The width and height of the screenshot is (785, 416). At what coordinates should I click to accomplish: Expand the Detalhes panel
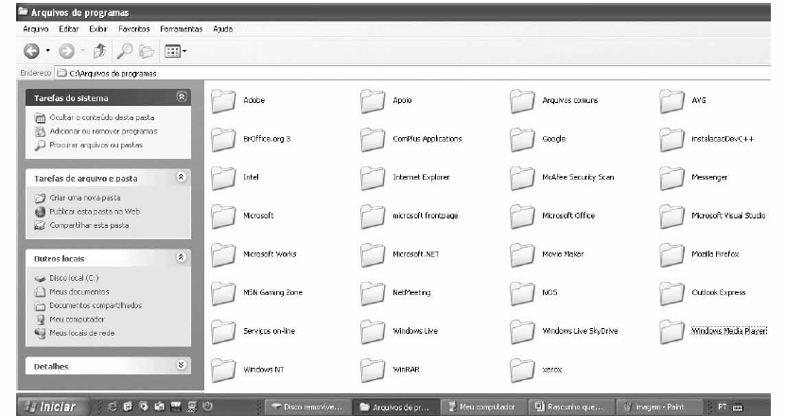click(182, 364)
